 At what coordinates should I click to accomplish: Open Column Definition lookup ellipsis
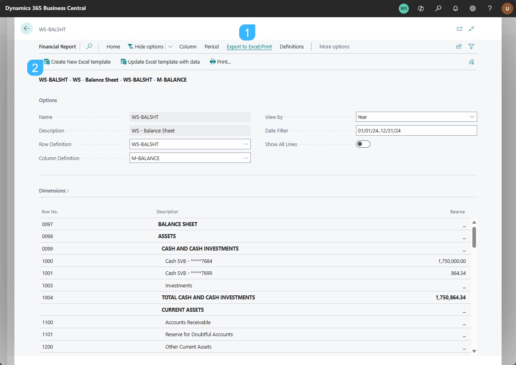pos(246,158)
